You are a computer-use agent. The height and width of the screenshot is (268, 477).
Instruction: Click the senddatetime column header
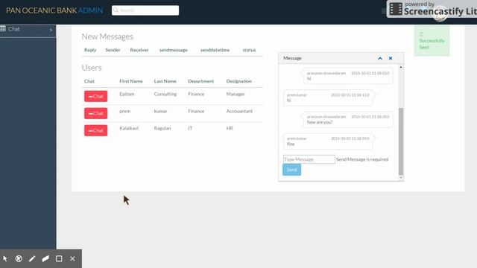215,50
